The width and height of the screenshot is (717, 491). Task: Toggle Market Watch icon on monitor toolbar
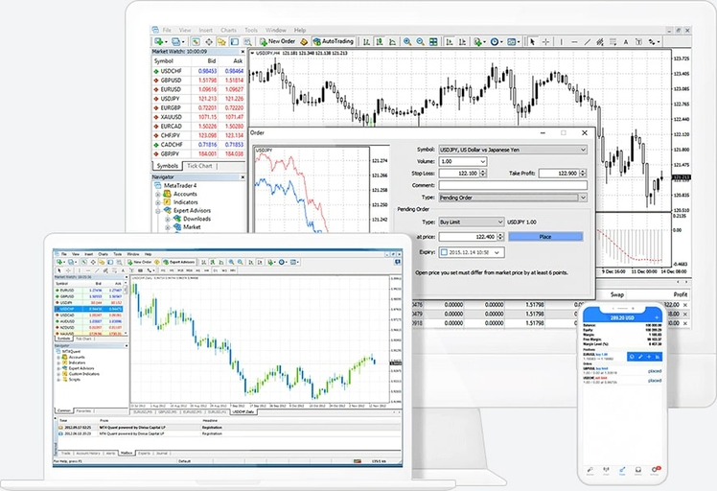[196, 41]
